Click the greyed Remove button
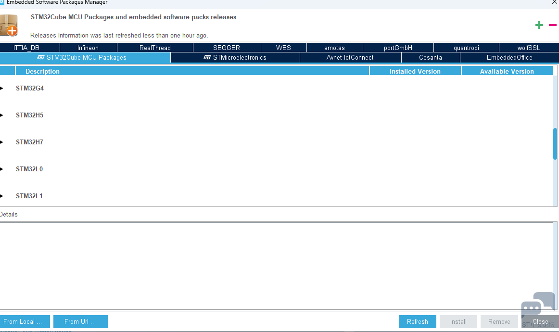The width and height of the screenshot is (559, 332). pyautogui.click(x=499, y=322)
